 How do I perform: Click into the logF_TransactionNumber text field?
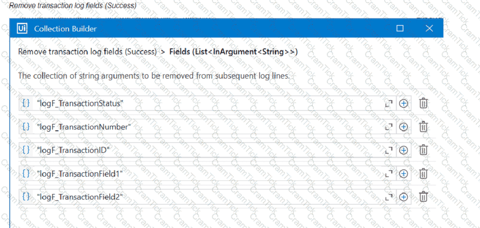click(207, 127)
